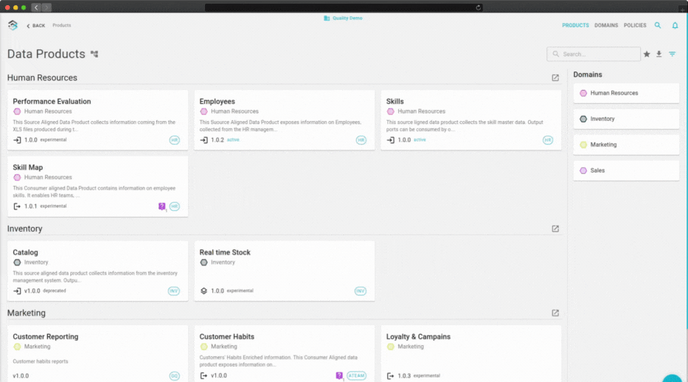Click the app logo icon

pyautogui.click(x=13, y=25)
